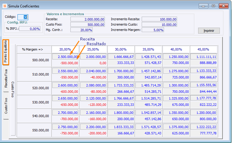This screenshot has height=143, width=232.
Task: Select the Incremento Margem field
Action: click(x=153, y=30)
